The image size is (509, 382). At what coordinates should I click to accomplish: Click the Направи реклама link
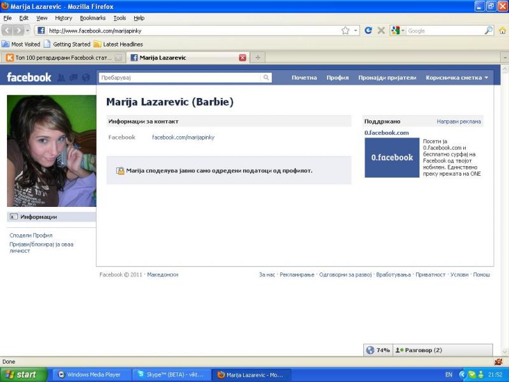click(x=459, y=121)
